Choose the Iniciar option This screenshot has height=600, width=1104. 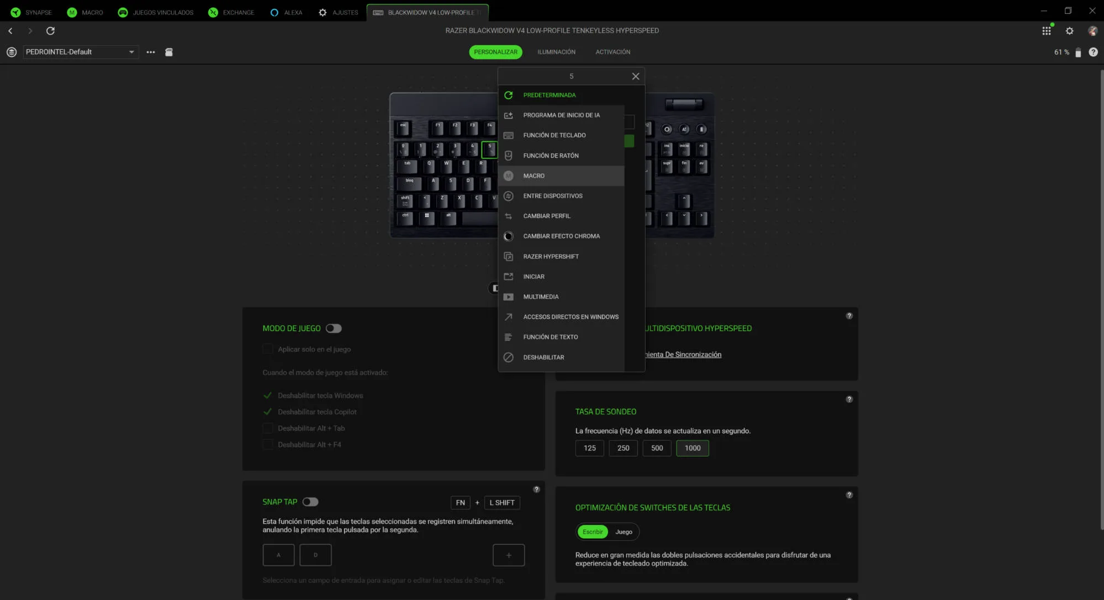tap(561, 277)
